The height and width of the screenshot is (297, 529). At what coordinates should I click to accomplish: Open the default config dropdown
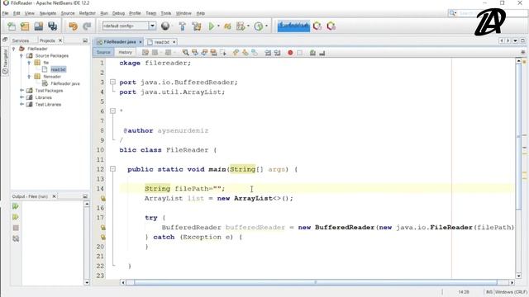[152, 26]
